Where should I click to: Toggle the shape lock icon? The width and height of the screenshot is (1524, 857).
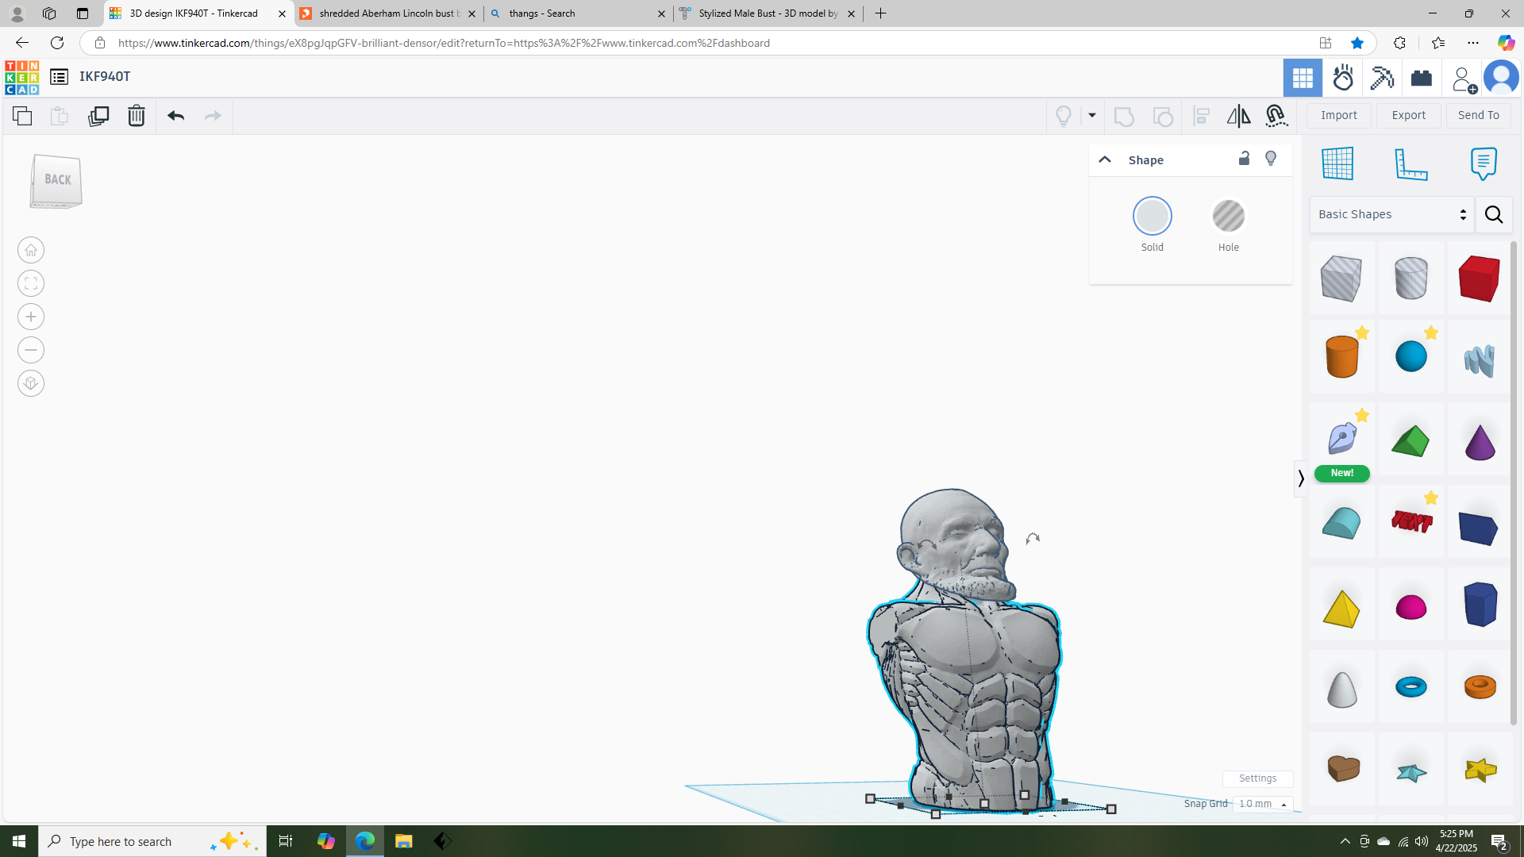coord(1244,159)
